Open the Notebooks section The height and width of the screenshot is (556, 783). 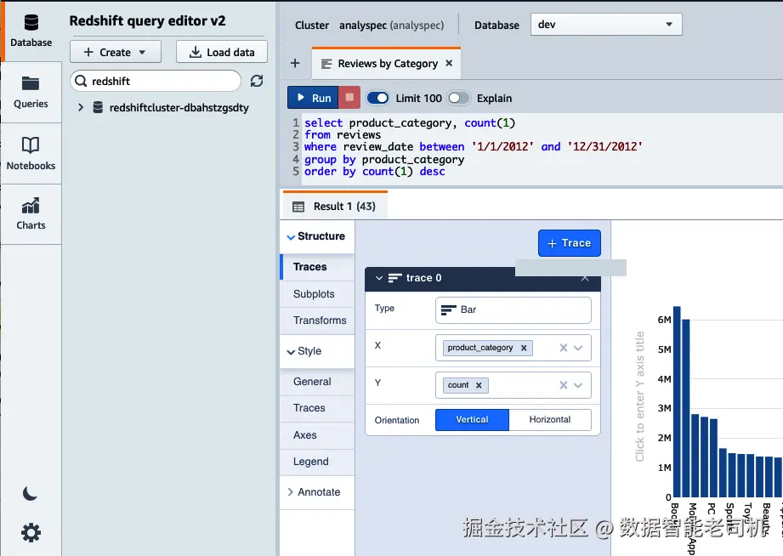31,153
